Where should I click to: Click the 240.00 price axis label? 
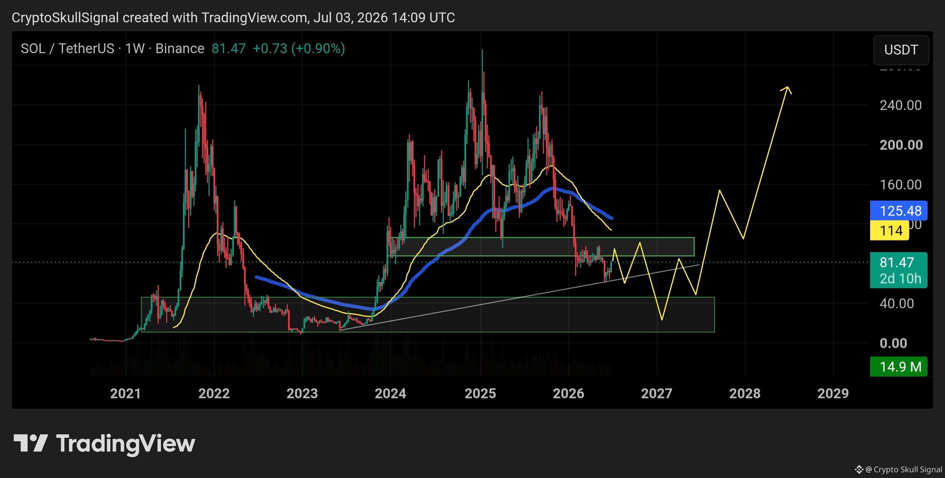point(901,105)
